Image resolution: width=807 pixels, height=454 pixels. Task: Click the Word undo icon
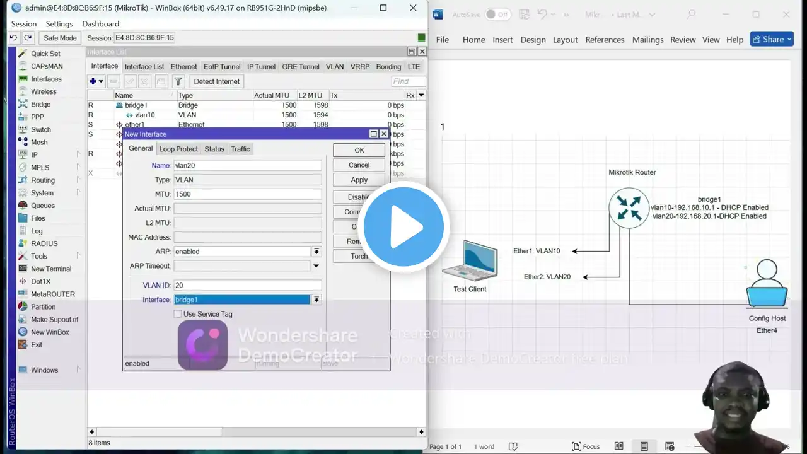542,14
